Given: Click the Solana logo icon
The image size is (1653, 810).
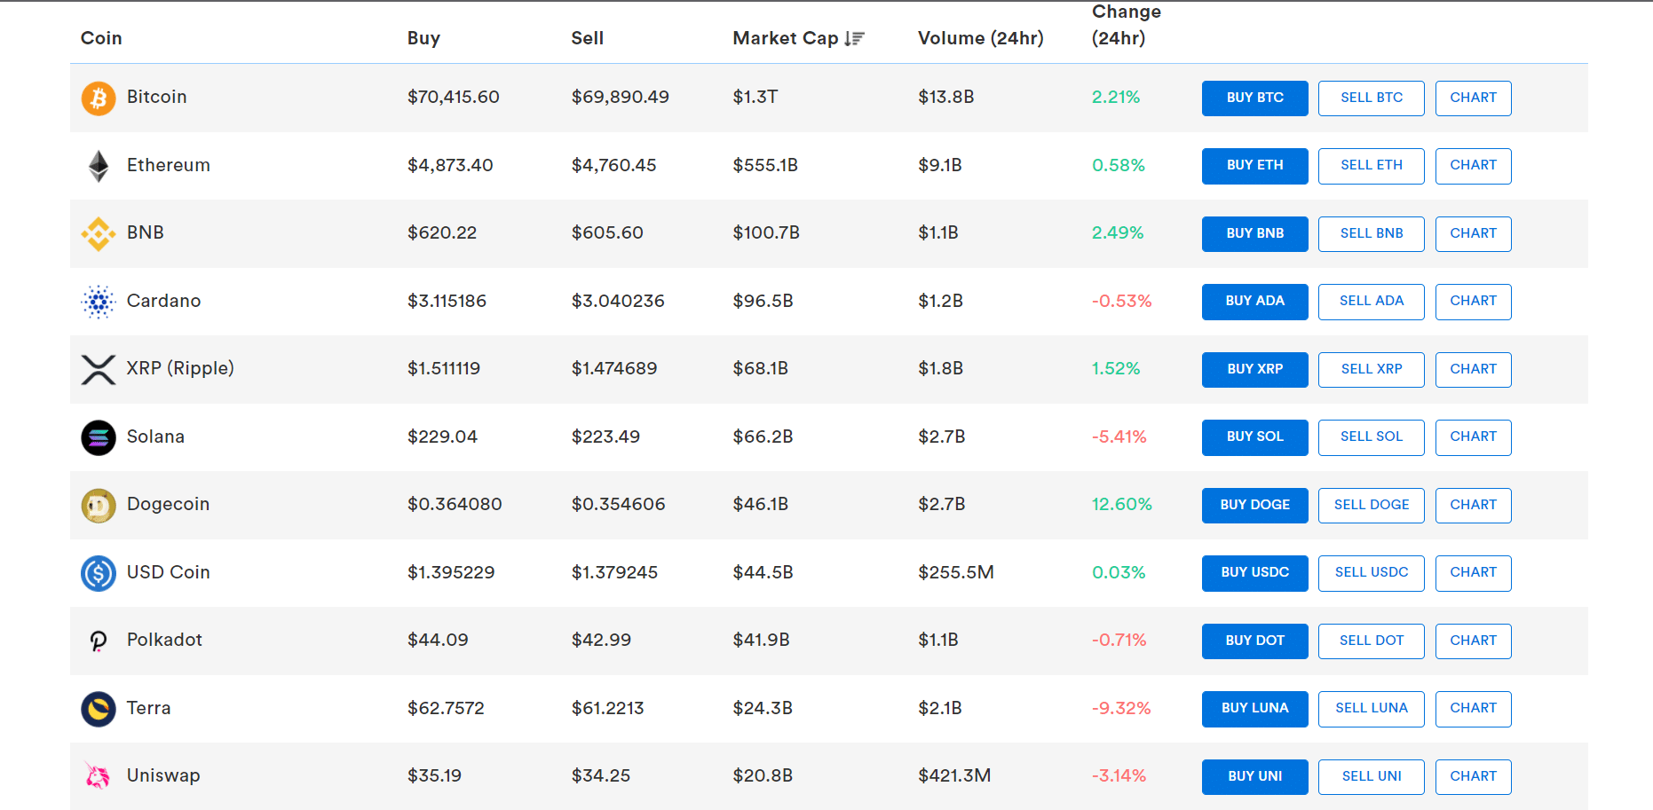Looking at the screenshot, I should tap(99, 437).
